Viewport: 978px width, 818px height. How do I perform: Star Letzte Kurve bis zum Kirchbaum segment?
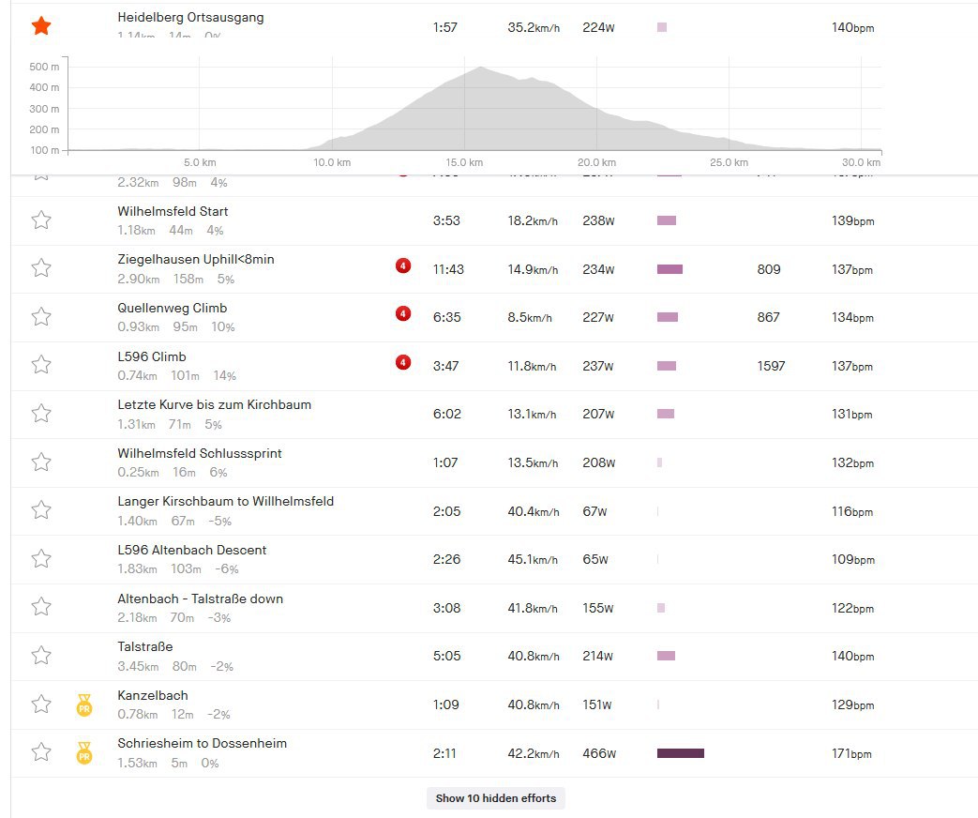(41, 413)
